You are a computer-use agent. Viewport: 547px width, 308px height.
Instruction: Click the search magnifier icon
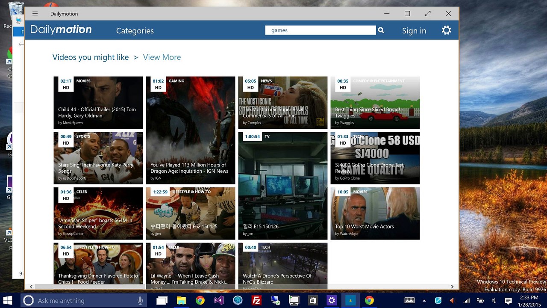coord(381,30)
